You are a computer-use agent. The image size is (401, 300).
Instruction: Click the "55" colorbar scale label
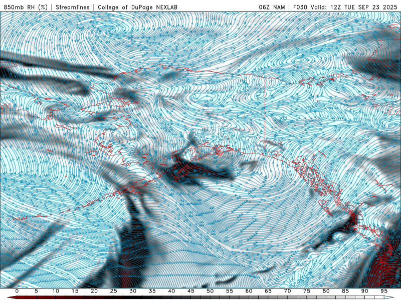coord(230,291)
